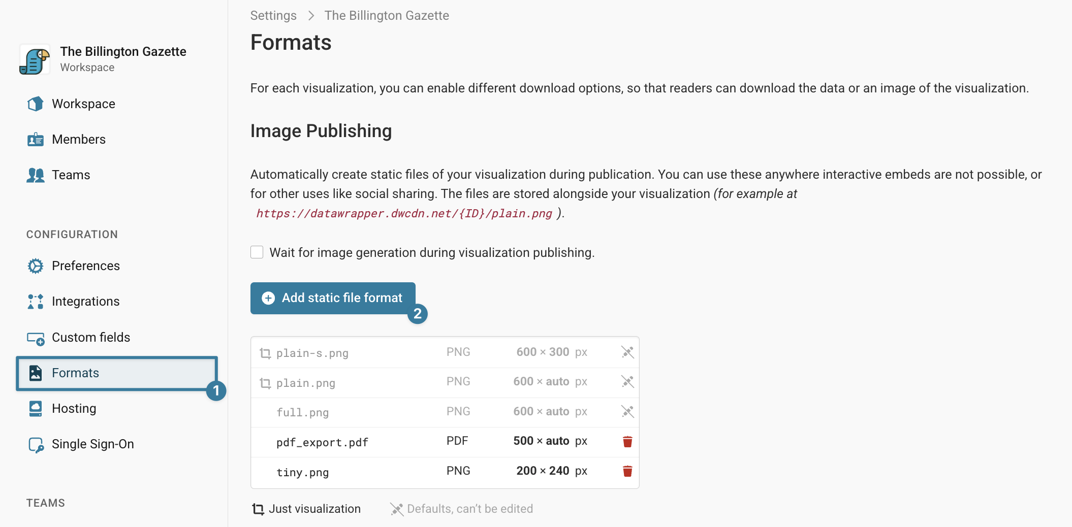Open the Workspace menu item
Viewport: 1072px width, 527px height.
click(83, 104)
